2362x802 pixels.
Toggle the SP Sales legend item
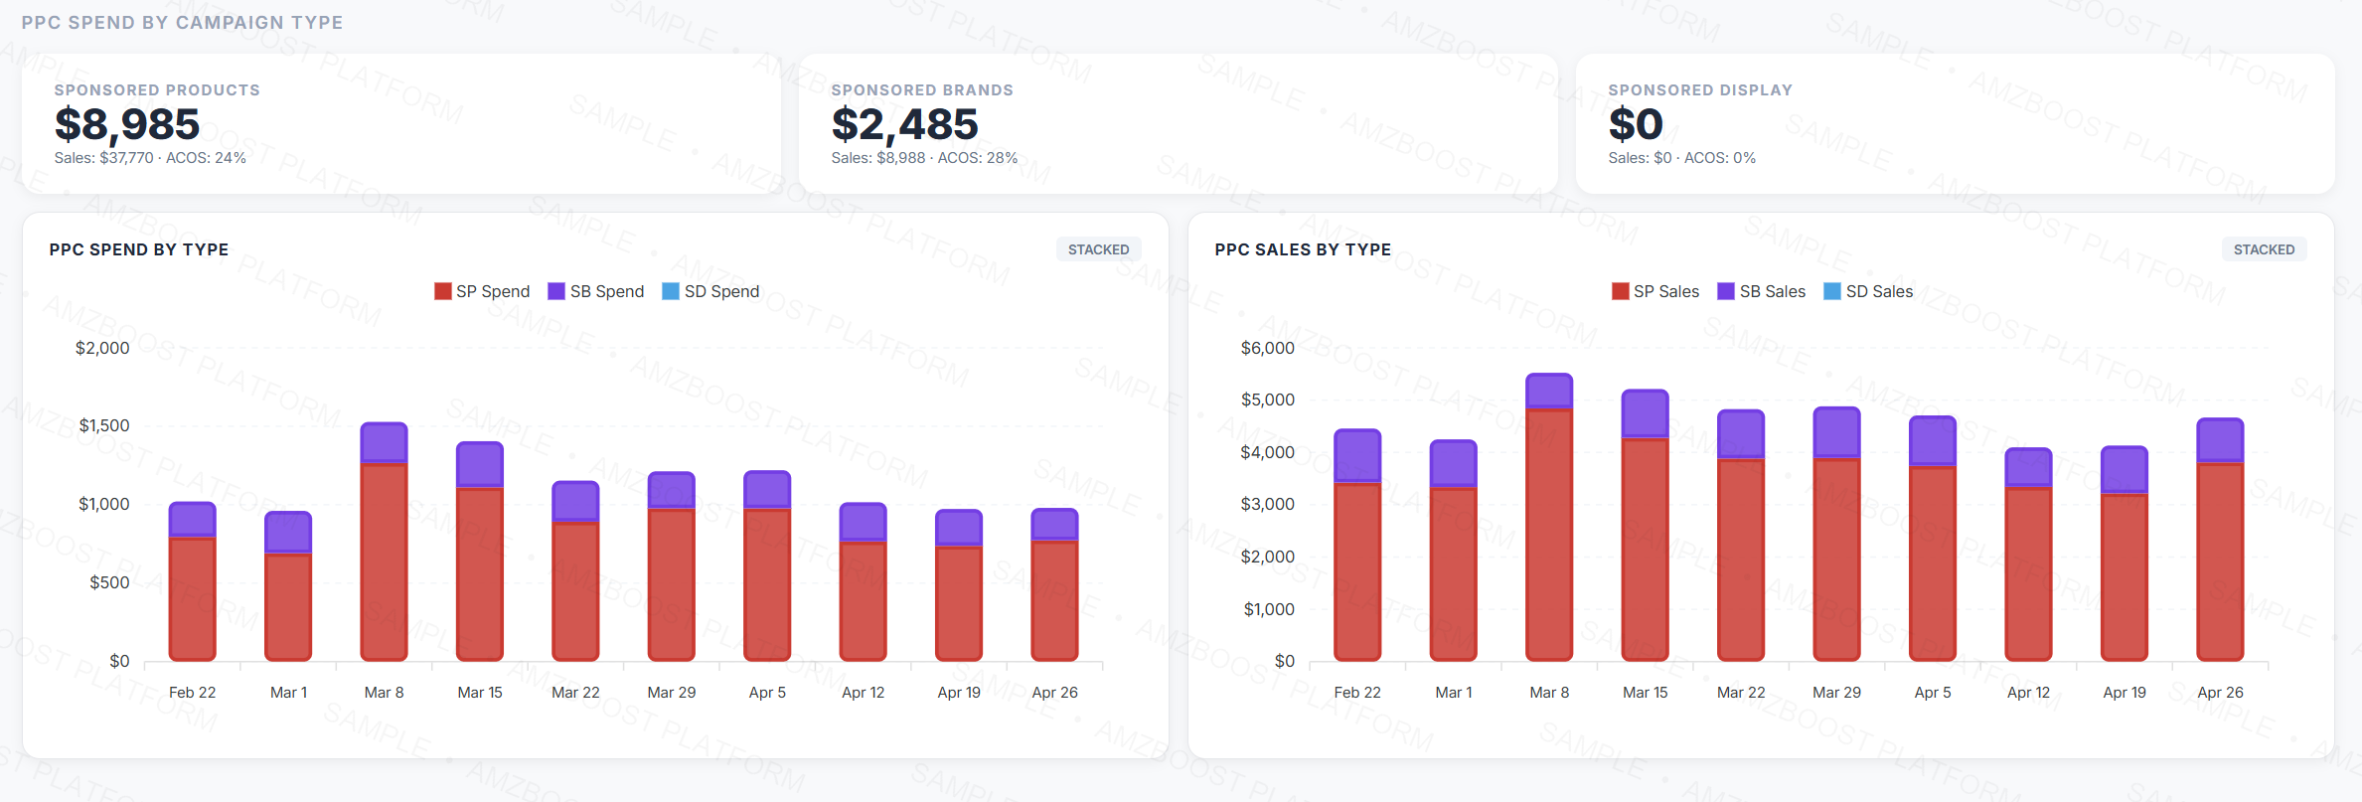[1655, 291]
